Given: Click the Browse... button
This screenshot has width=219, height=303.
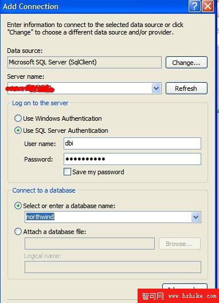Looking at the screenshot, I should tap(179, 244).
